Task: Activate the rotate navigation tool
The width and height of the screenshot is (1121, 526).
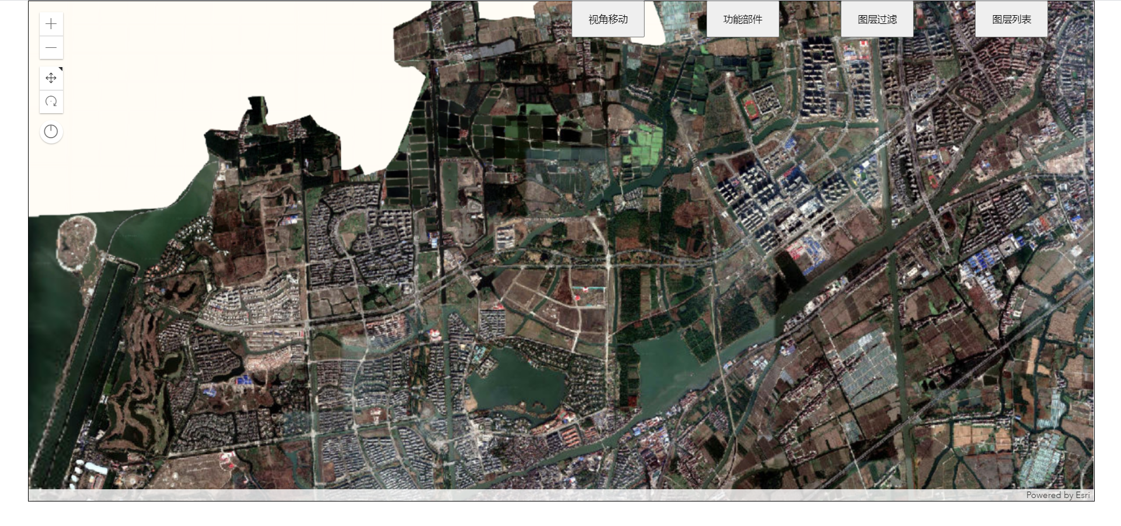Action: click(51, 101)
